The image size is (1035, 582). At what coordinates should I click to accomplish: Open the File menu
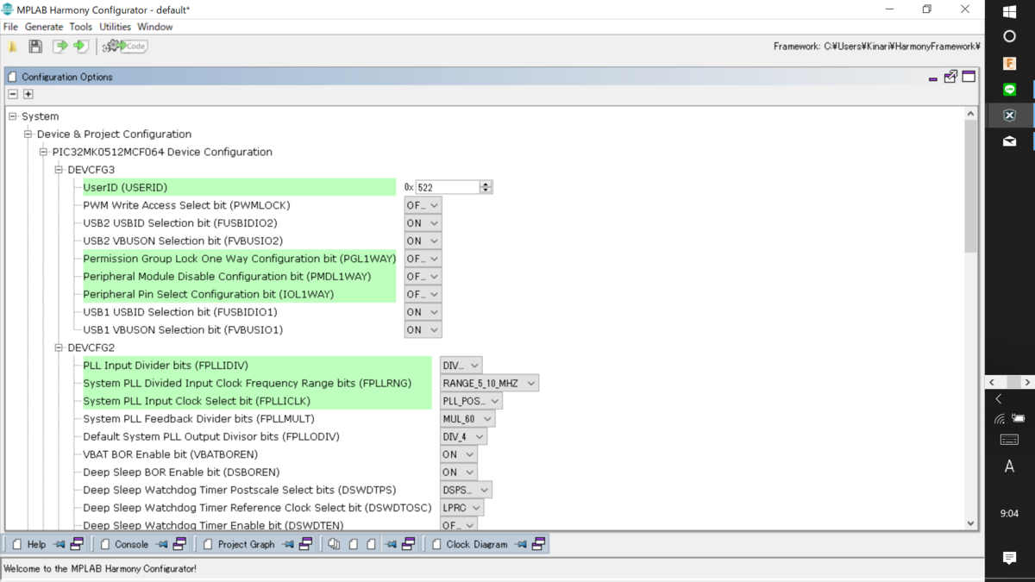[x=10, y=27]
